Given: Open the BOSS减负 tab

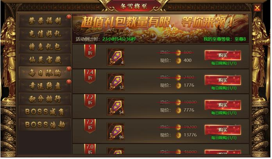Looking at the screenshot, I should 45,112.
